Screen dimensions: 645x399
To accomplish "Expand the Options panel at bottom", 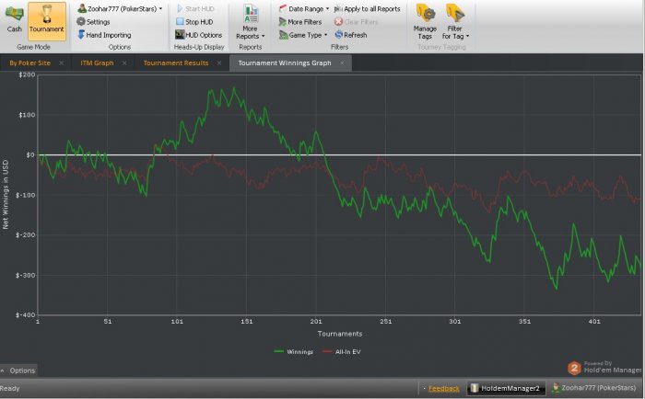I will (x=18, y=370).
